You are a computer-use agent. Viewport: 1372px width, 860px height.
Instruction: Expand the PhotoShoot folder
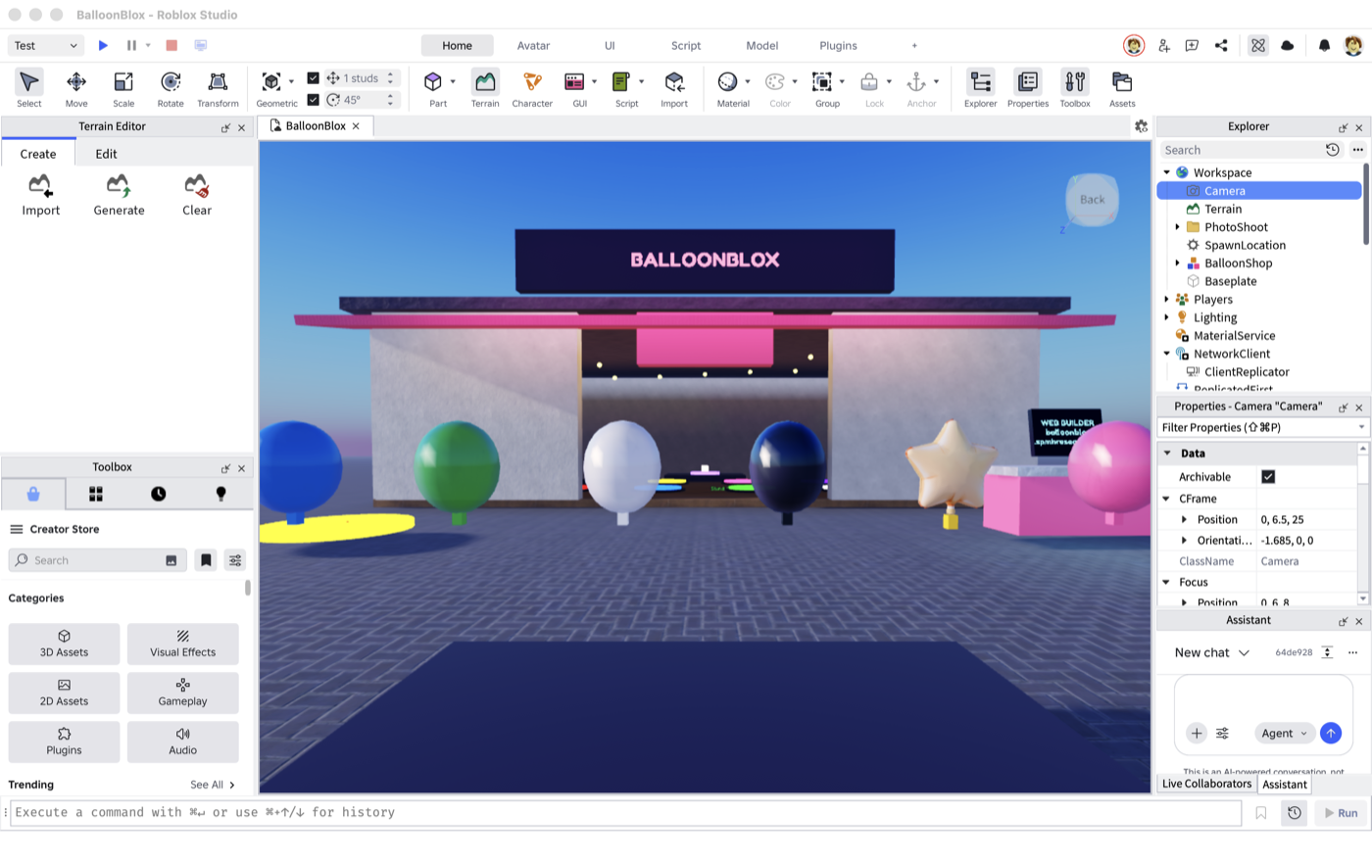tap(1178, 227)
